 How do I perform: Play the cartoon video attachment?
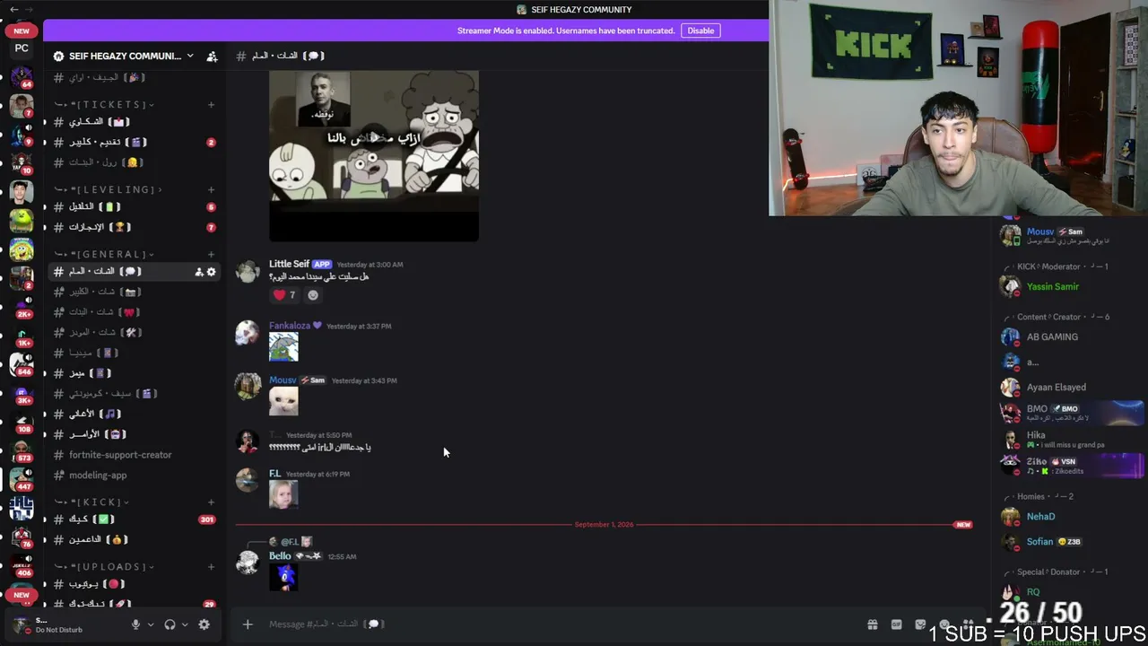coord(374,138)
